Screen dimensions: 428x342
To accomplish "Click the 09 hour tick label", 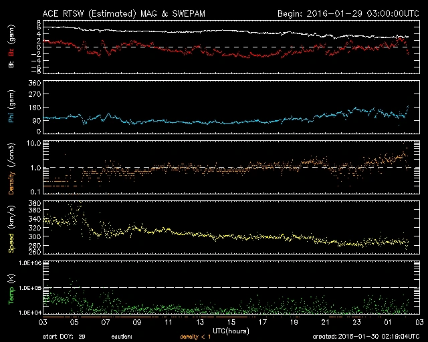I will pyautogui.click(x=137, y=322).
